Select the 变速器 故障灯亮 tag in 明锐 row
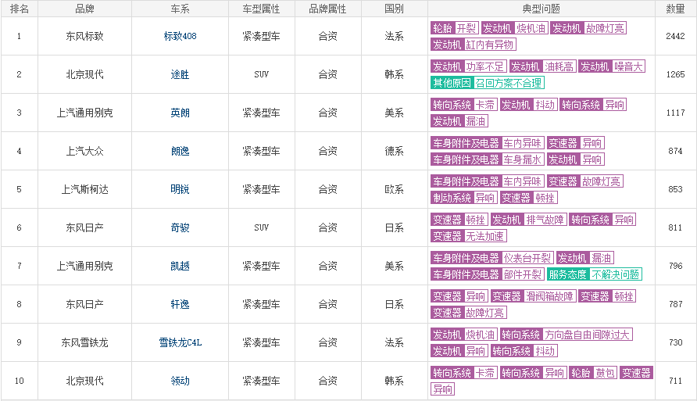The image size is (697, 401). [x=585, y=181]
